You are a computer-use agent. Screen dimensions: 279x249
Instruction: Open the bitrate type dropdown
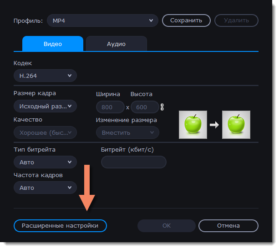(45, 162)
